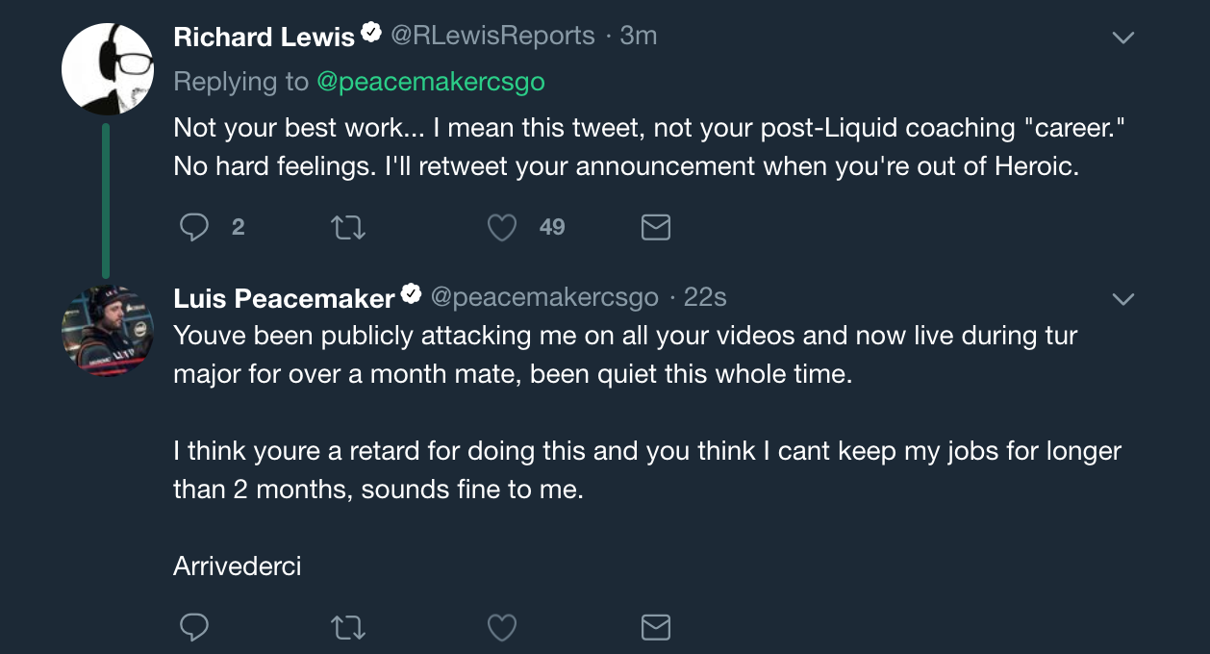Click the Richard Lewis display name
Image resolution: width=1210 pixels, height=654 pixels.
coord(264,37)
